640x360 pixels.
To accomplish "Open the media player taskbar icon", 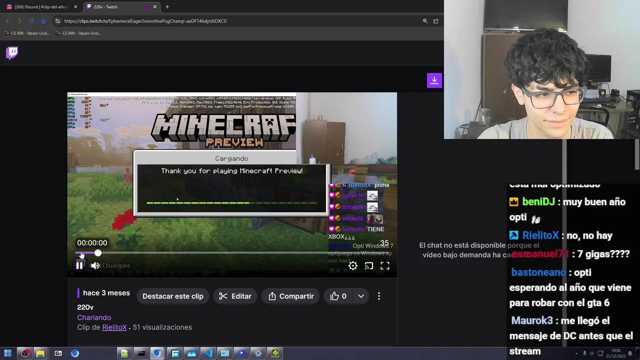I will [x=241, y=353].
